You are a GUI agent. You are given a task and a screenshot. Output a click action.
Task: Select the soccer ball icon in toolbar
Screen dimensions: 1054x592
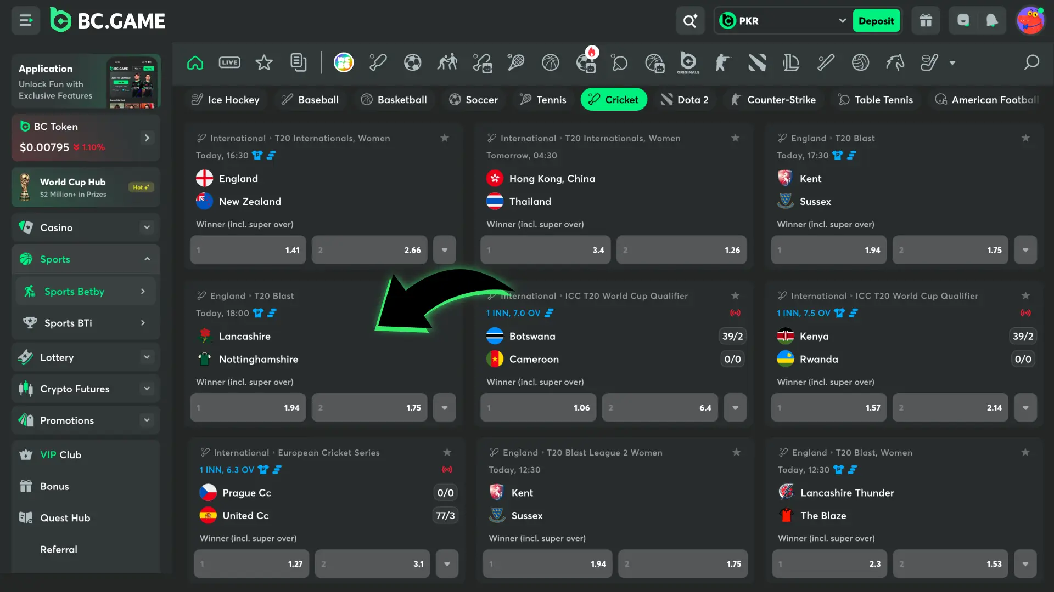tap(412, 62)
